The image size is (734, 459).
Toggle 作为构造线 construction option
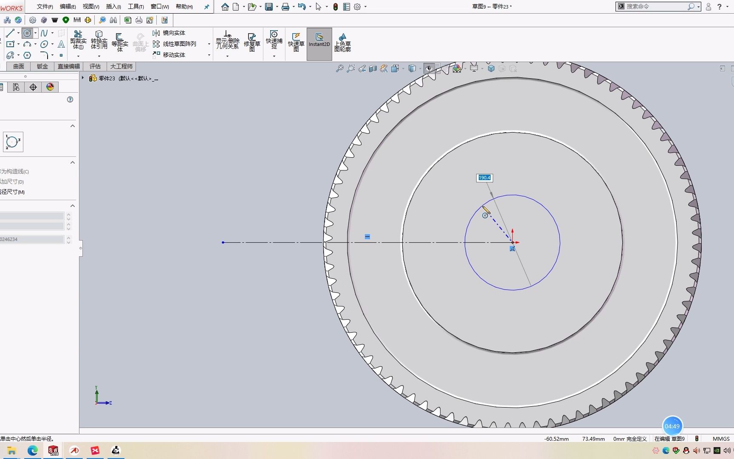click(14, 172)
